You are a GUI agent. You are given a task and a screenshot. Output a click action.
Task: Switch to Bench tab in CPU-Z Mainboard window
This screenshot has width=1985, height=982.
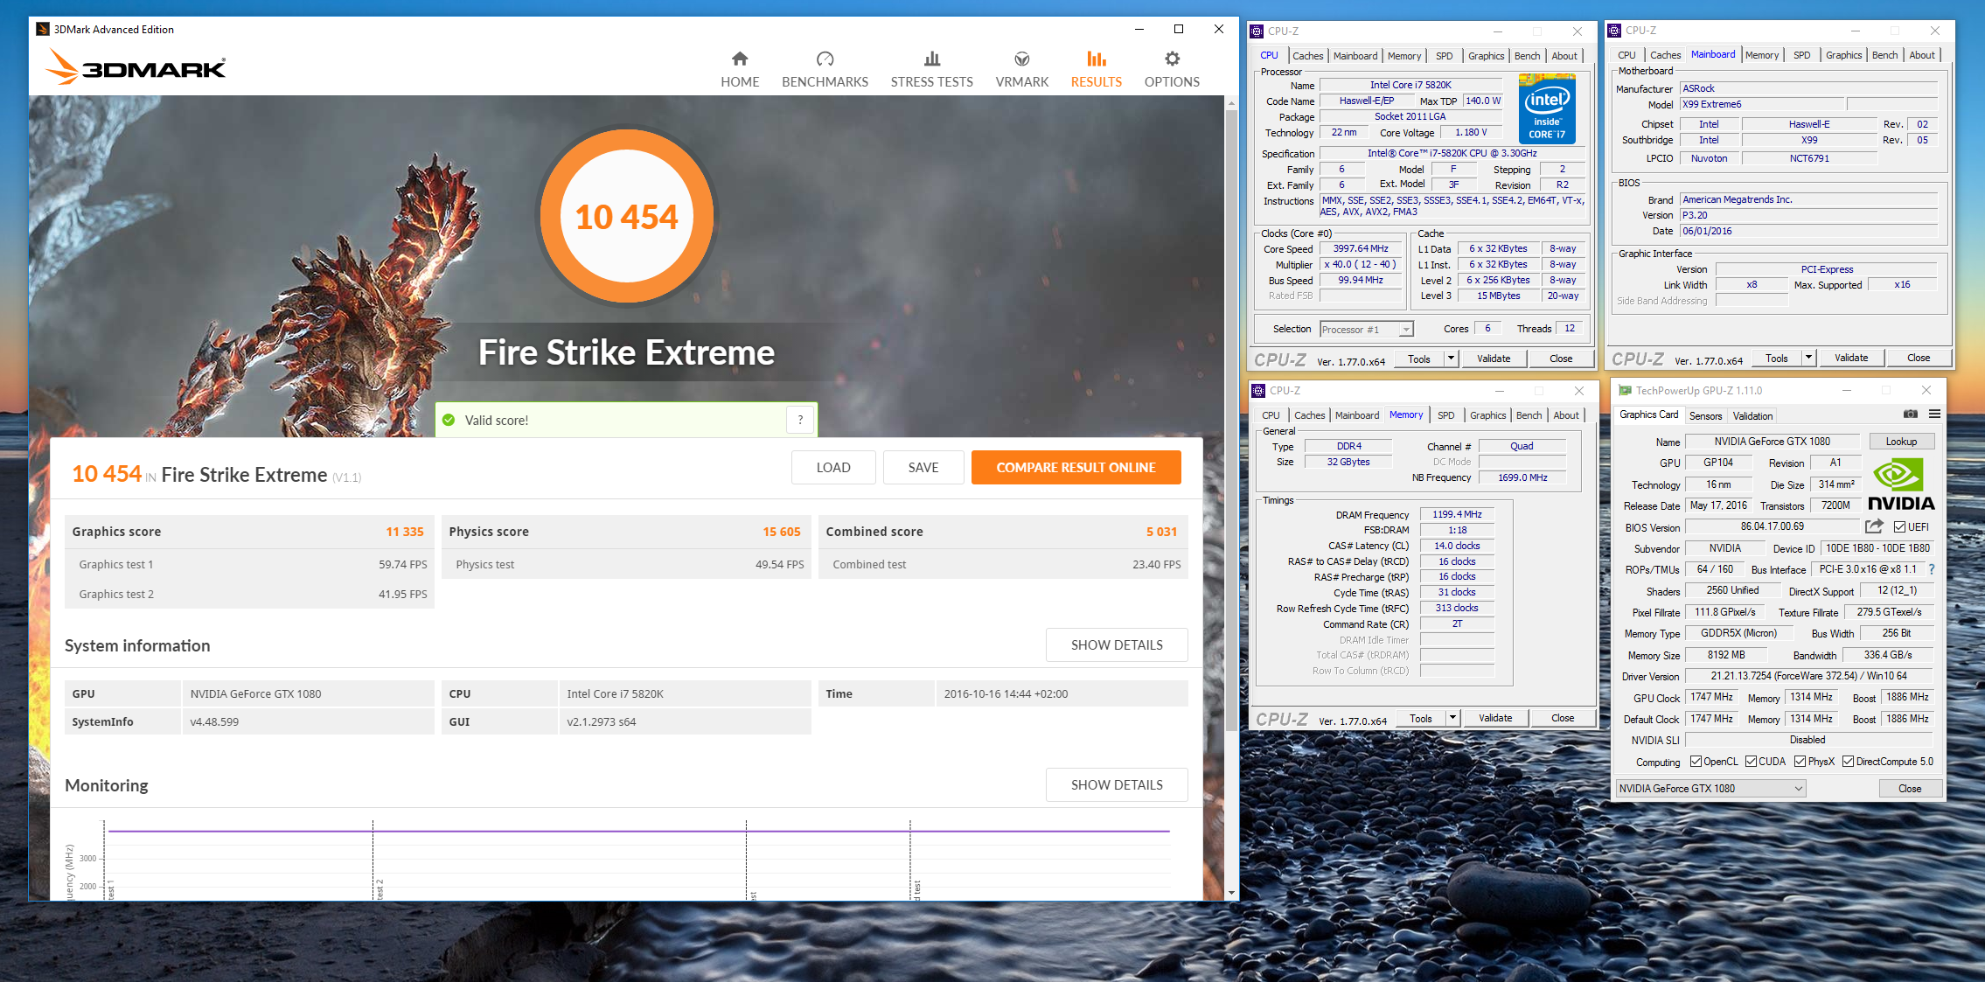tap(1884, 55)
